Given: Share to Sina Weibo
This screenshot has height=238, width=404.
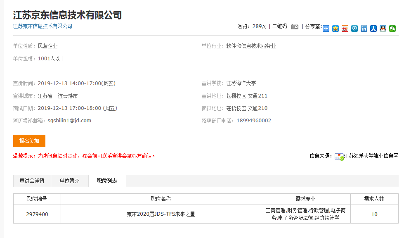Looking at the screenshot, I should (345, 29).
